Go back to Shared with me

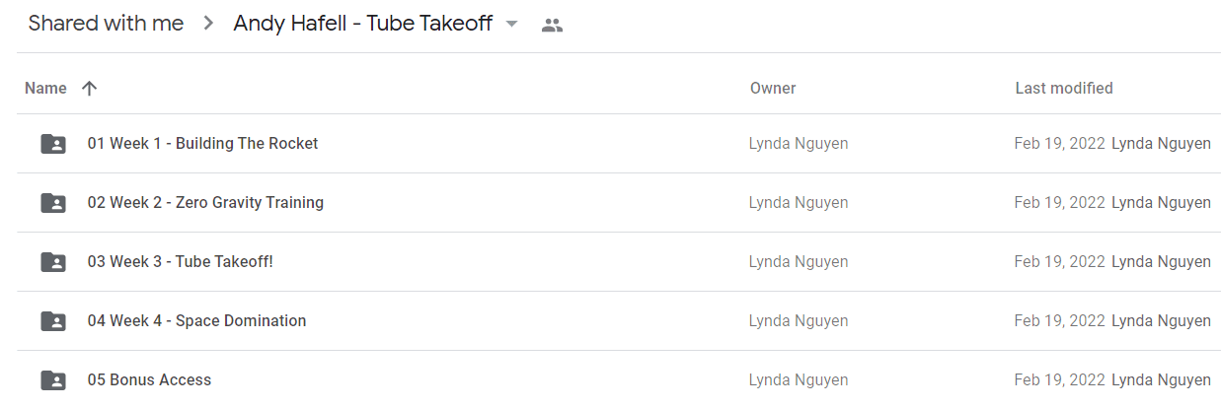coord(106,24)
